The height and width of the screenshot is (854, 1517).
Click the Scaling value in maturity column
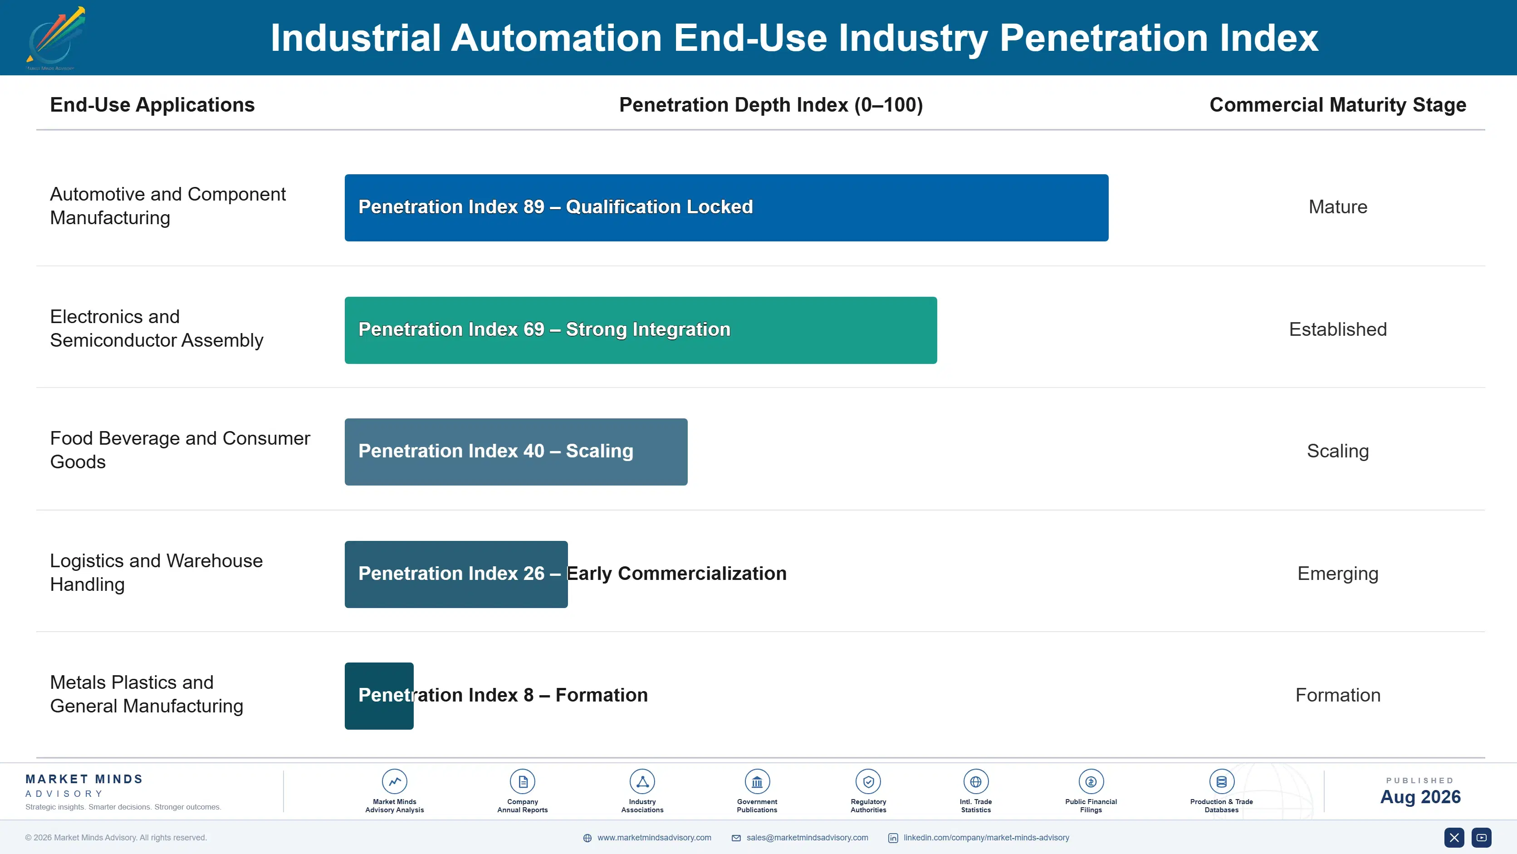coord(1337,451)
